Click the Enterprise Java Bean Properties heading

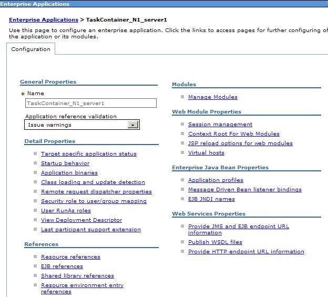(x=220, y=168)
